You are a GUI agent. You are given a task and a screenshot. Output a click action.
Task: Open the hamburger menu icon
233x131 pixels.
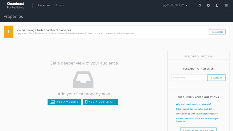pos(226,6)
